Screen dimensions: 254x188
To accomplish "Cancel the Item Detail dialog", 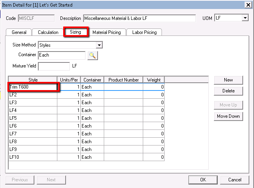I will pos(234,180).
